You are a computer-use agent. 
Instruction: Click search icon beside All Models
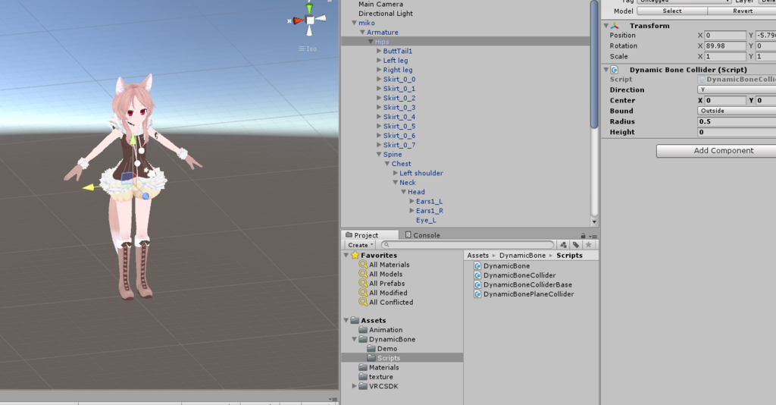(x=363, y=274)
